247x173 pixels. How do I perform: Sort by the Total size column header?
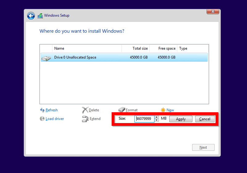click(x=136, y=48)
